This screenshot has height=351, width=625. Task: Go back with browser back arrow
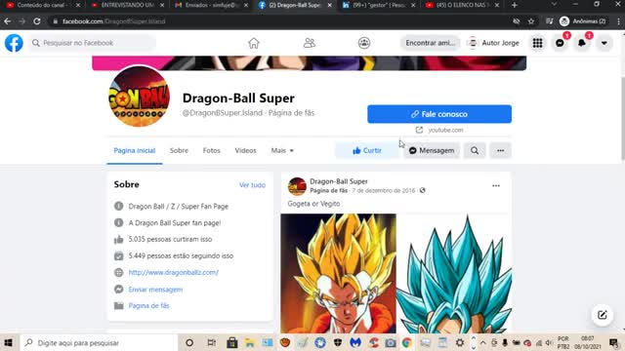[8, 21]
